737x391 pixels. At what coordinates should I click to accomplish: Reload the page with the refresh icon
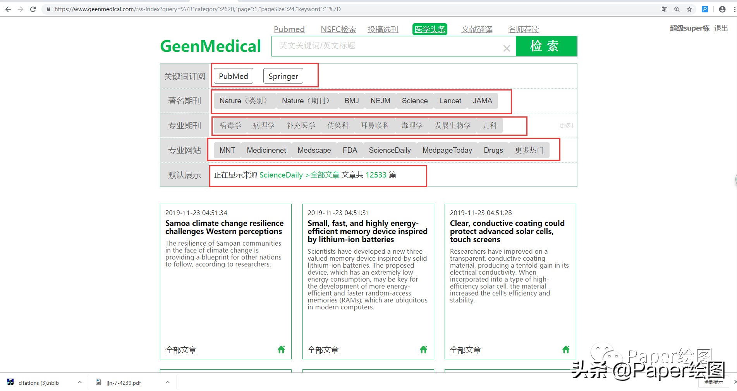(x=33, y=9)
